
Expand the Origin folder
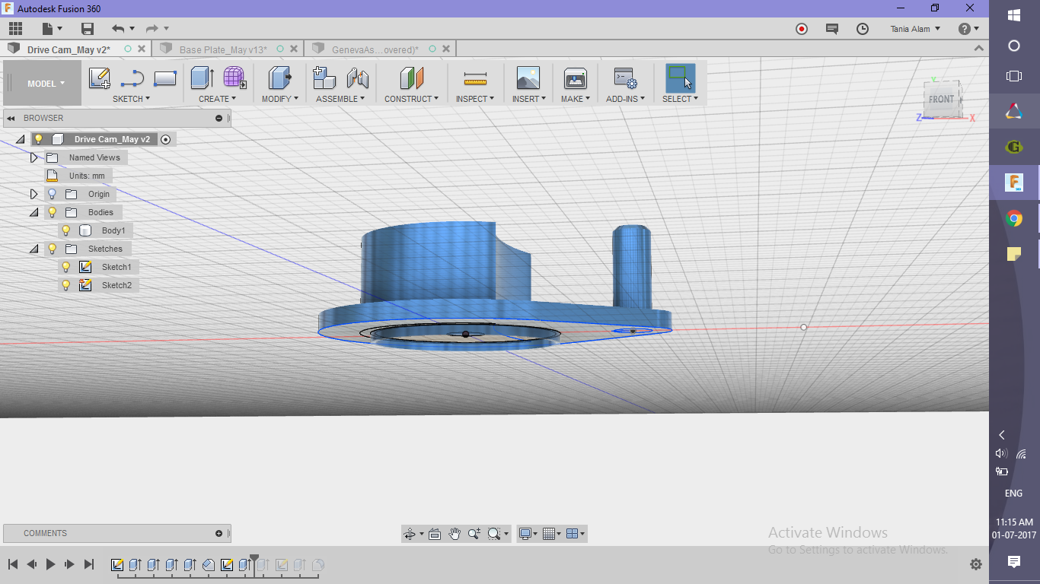pyautogui.click(x=33, y=194)
